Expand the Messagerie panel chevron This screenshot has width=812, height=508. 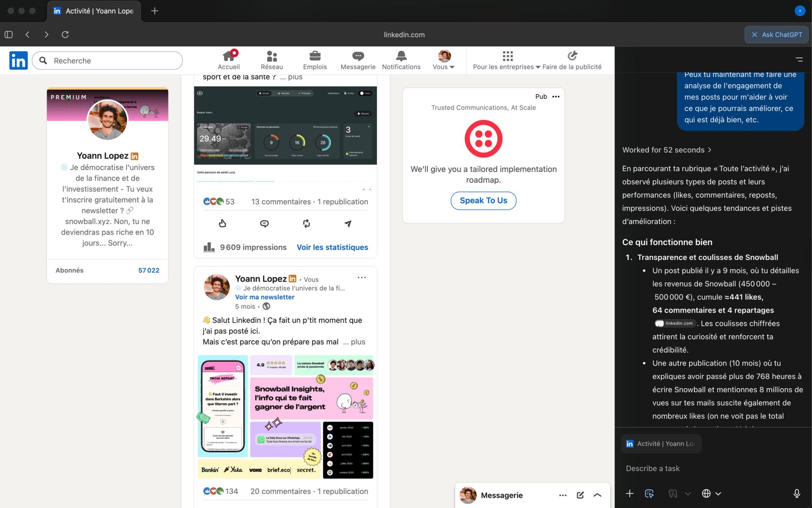coord(597,495)
